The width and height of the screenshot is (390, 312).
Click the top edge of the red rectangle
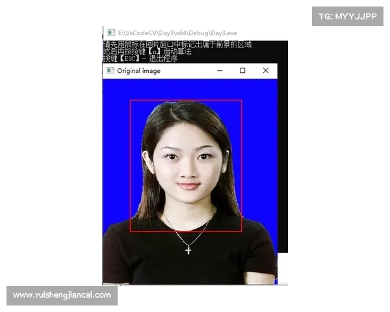point(186,100)
